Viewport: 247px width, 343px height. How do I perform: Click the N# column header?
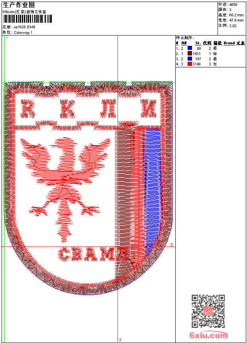[x=184, y=43]
